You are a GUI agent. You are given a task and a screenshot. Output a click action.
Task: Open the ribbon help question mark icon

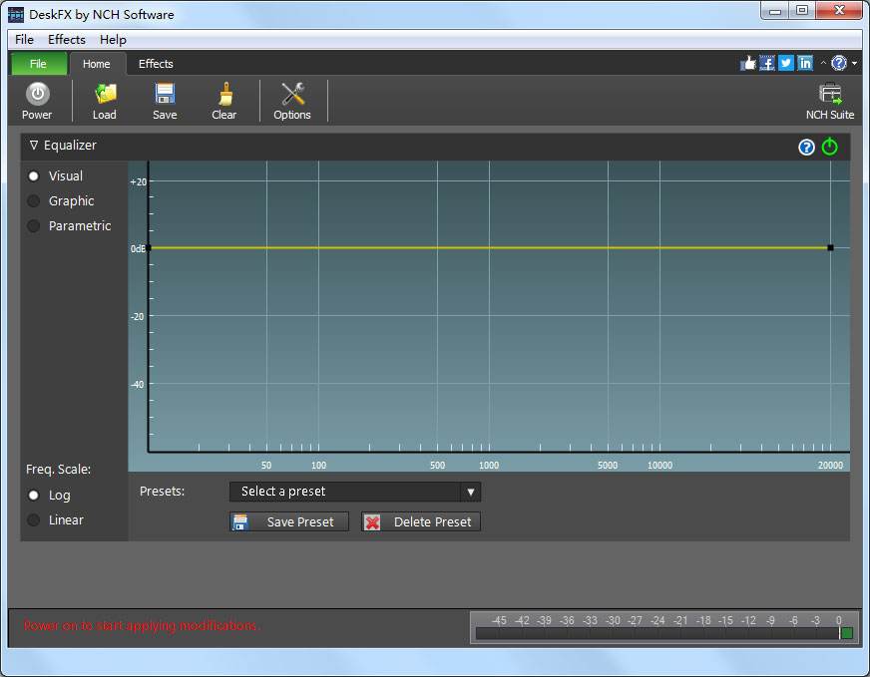[839, 63]
